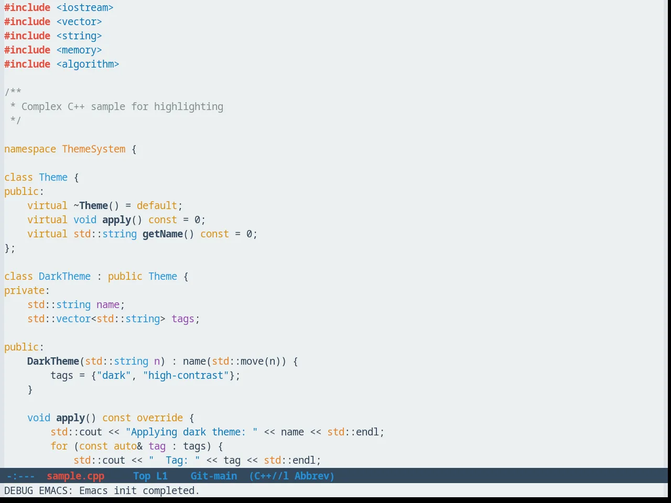Viewport: 671px width, 503px height.
Task: Click the -:--- buffer status flags
Action: pyautogui.click(x=20, y=476)
